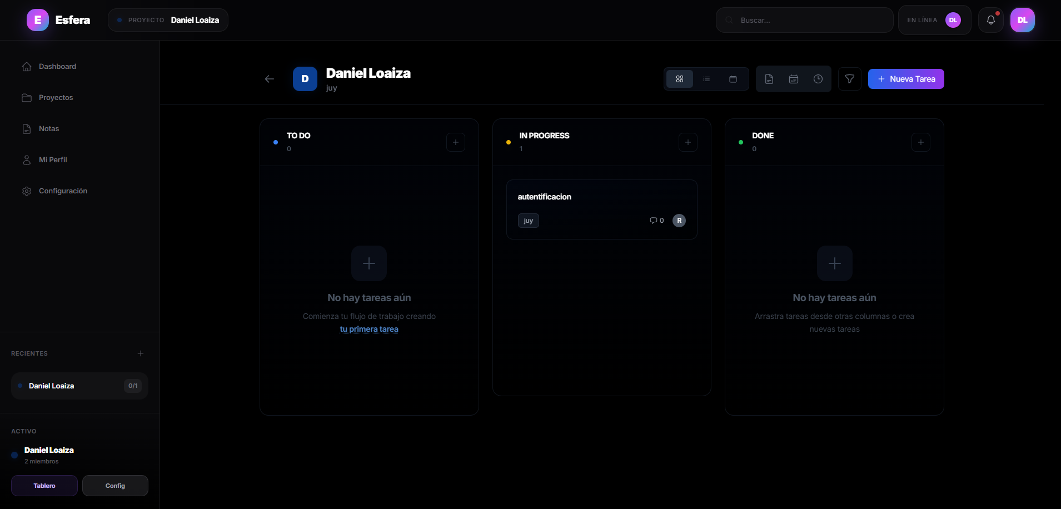The width and height of the screenshot is (1061, 509).
Task: Switch to calendar view in the toolbar
Action: (x=733, y=79)
